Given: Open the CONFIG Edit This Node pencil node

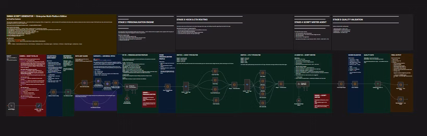Looking at the screenshot, I should pyautogui.click(x=39, y=106).
